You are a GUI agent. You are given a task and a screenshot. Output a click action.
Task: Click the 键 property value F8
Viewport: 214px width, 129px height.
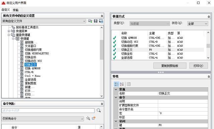pos(183,125)
